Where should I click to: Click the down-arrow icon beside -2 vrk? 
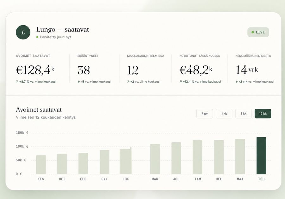pos(237,82)
